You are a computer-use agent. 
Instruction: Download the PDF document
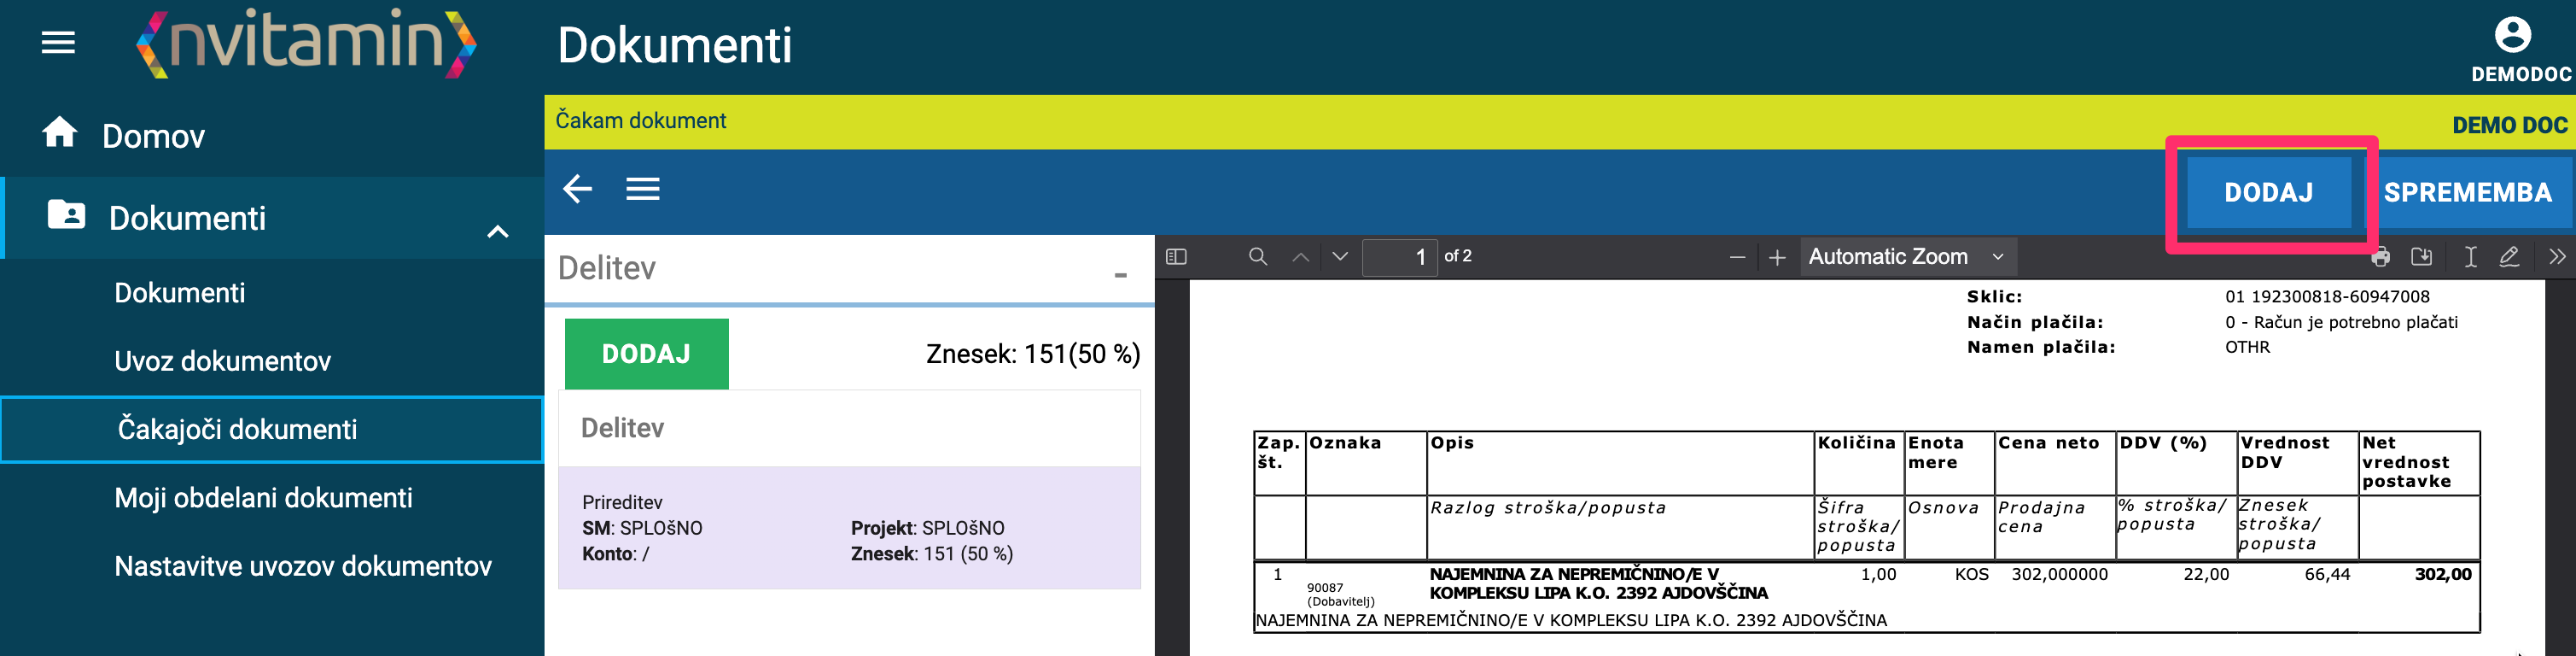tap(2421, 258)
